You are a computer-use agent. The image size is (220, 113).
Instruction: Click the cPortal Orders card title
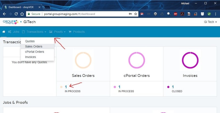(x=136, y=76)
